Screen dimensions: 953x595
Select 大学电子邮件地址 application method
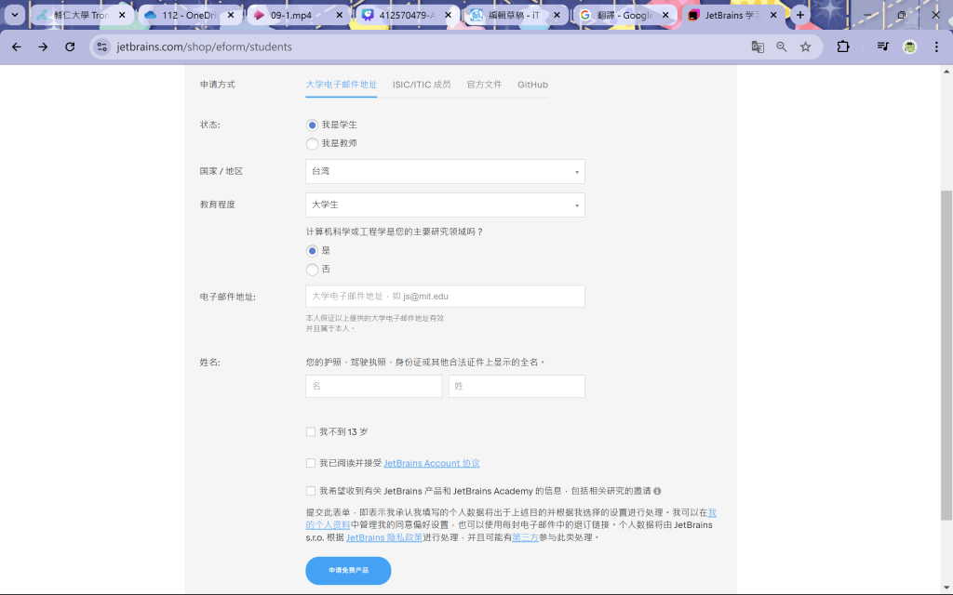coord(341,85)
